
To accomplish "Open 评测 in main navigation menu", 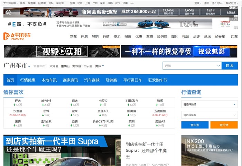I will click(84, 36).
